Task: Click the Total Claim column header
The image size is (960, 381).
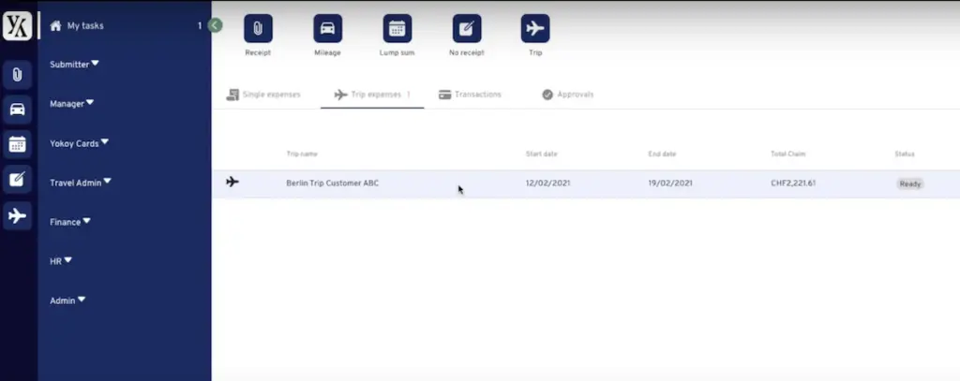Action: tap(787, 154)
